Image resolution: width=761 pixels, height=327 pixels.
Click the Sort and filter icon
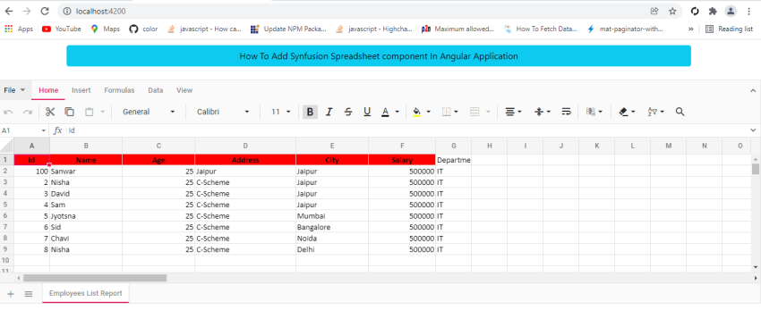tap(653, 112)
